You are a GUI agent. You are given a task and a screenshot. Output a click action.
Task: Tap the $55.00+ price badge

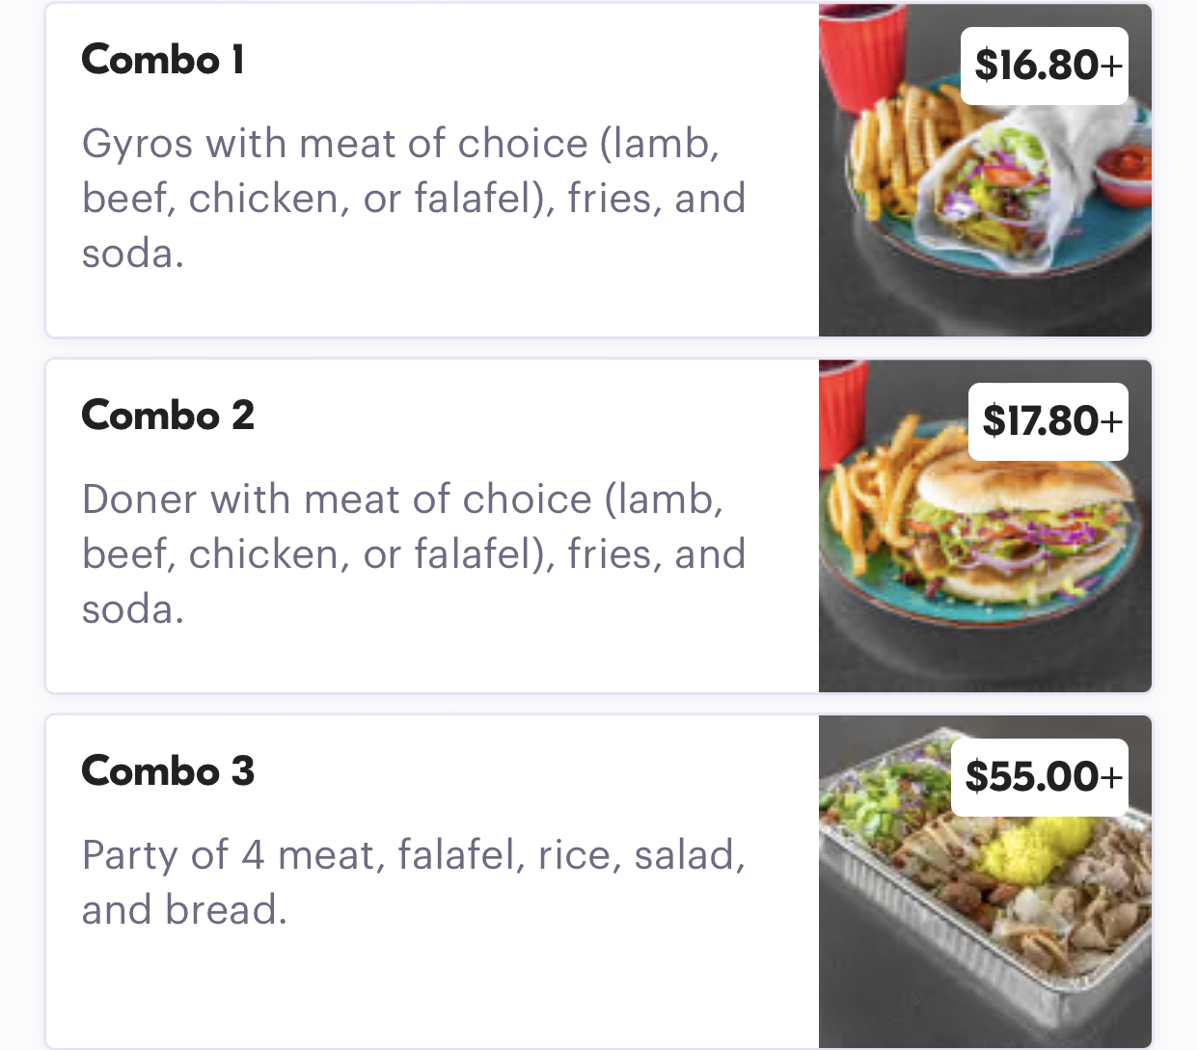click(x=1044, y=777)
